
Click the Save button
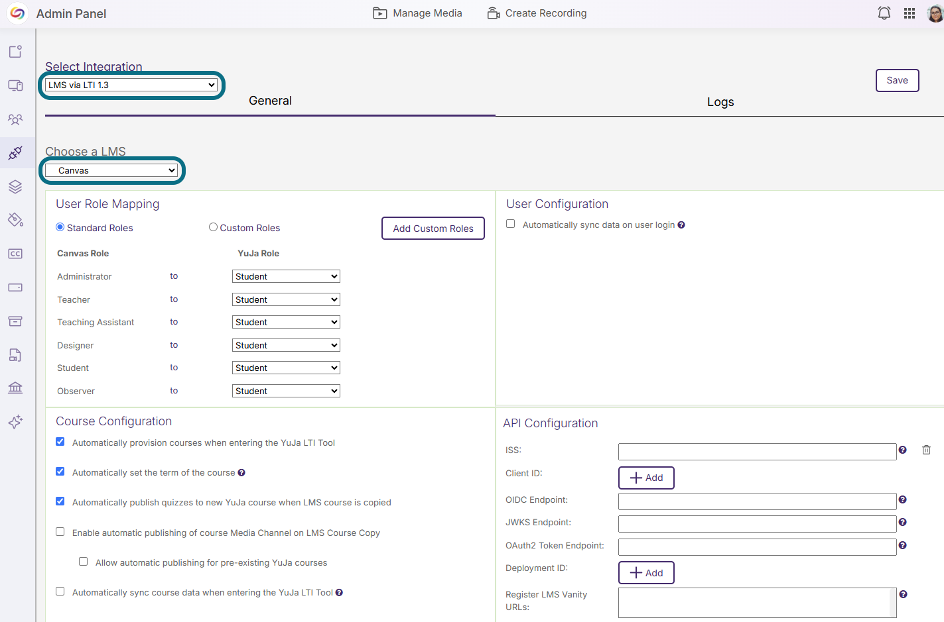(897, 80)
